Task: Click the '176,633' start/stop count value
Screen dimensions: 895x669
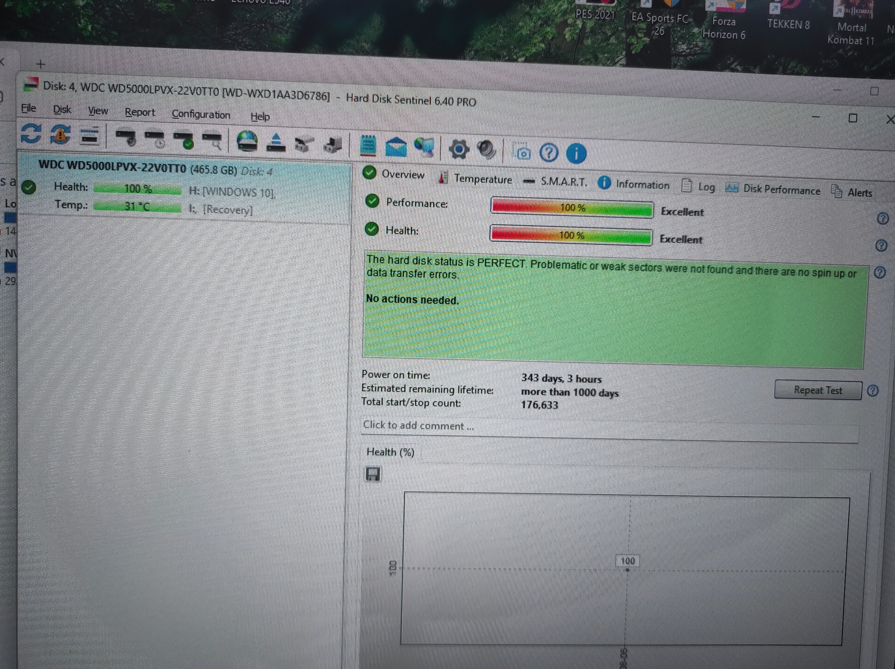Action: tap(539, 405)
